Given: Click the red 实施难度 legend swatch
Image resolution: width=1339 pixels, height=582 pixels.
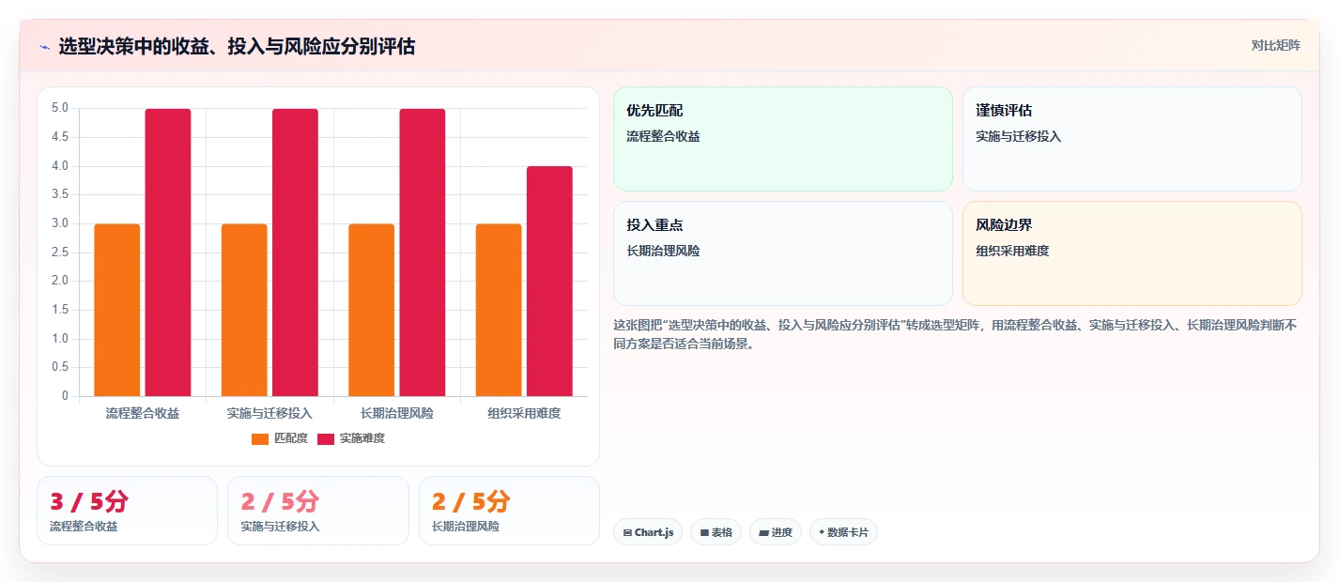Looking at the screenshot, I should tap(326, 439).
